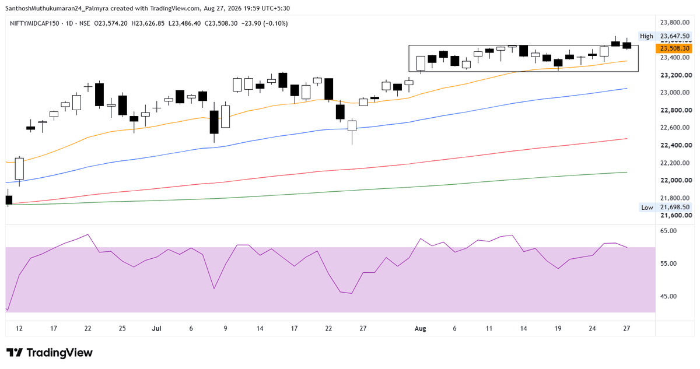Viewport: 700px width, 369px height.
Task: Click the 23,200.00 price axis label
Action: (675, 75)
